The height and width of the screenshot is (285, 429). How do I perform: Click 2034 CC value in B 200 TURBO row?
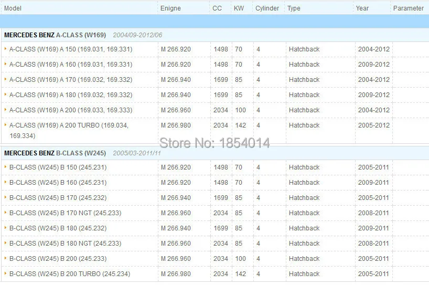click(x=220, y=273)
